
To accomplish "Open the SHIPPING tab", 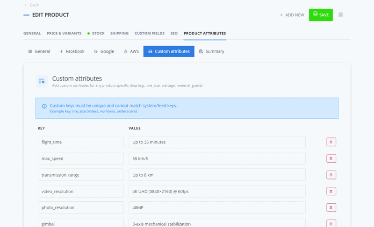I will [x=119, y=33].
